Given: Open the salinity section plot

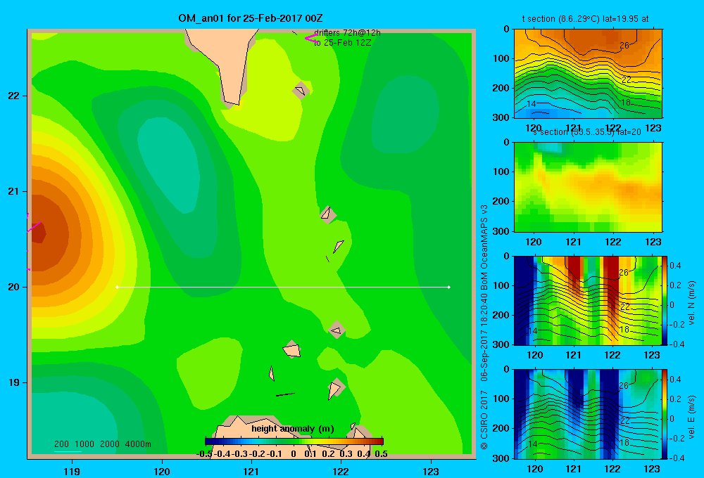Looking at the screenshot, I should [x=588, y=187].
